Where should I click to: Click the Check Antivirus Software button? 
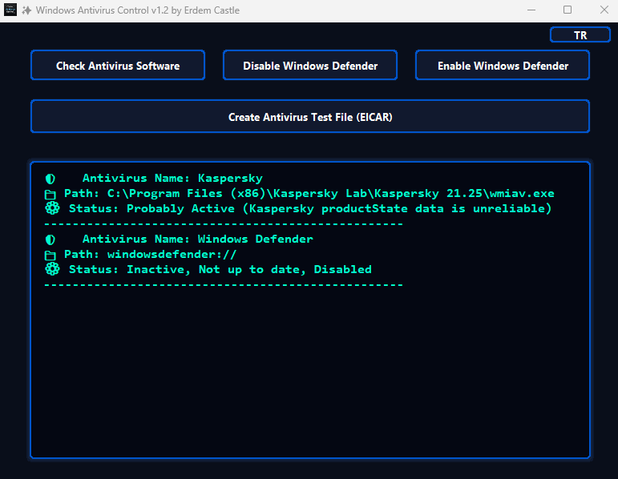[x=118, y=66]
